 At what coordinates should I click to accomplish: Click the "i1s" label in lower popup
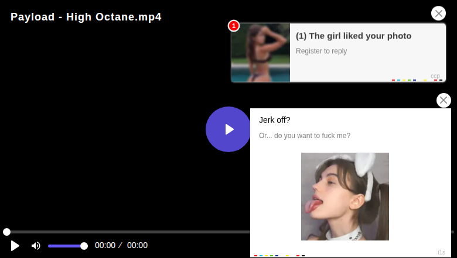coord(441,252)
